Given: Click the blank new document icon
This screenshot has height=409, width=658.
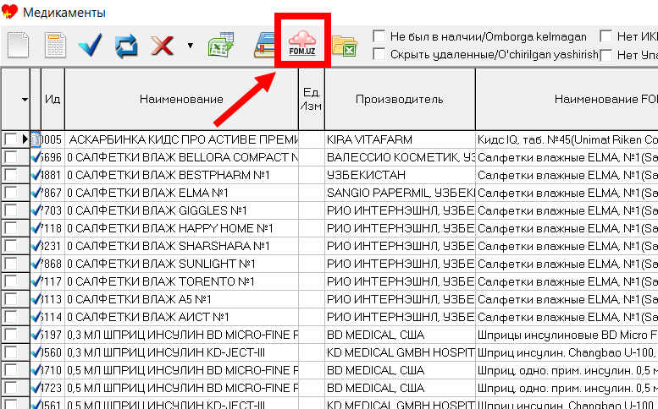Looking at the screenshot, I should tap(18, 45).
